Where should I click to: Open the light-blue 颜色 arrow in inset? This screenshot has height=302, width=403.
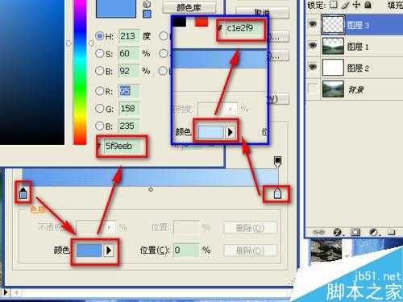click(x=231, y=132)
